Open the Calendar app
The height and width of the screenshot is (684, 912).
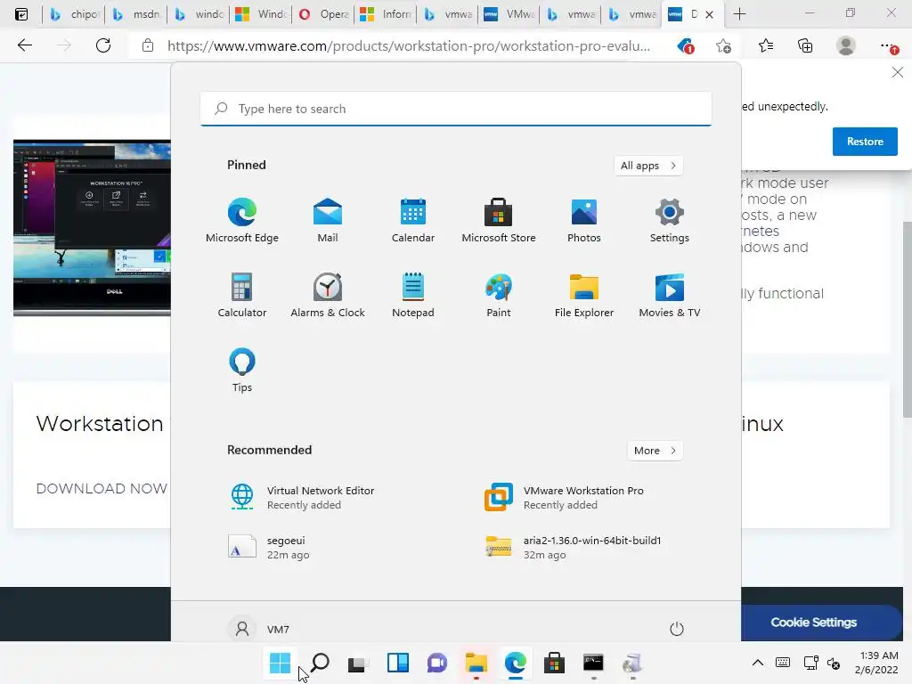pyautogui.click(x=413, y=221)
